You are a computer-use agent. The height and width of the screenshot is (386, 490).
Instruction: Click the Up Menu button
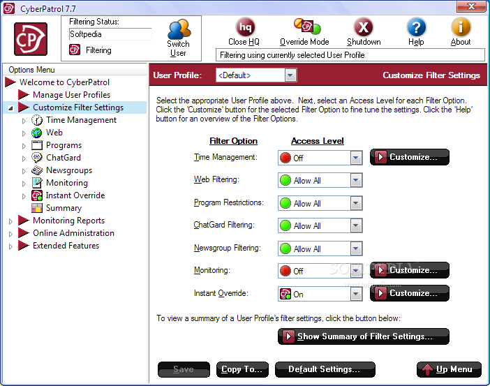tap(449, 369)
